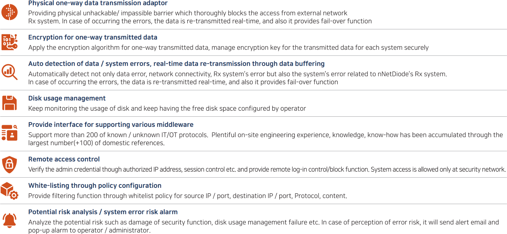The image size is (507, 234).
Task: Click the middleware interface icon
Action: coord(10,133)
